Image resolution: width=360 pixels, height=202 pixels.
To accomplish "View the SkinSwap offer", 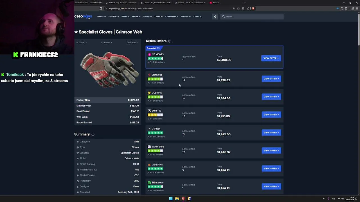I will [271, 79].
